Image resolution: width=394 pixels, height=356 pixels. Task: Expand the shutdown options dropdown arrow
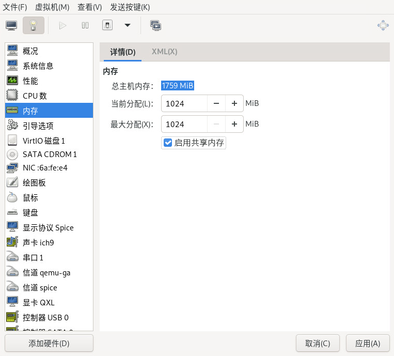pyautogui.click(x=128, y=25)
